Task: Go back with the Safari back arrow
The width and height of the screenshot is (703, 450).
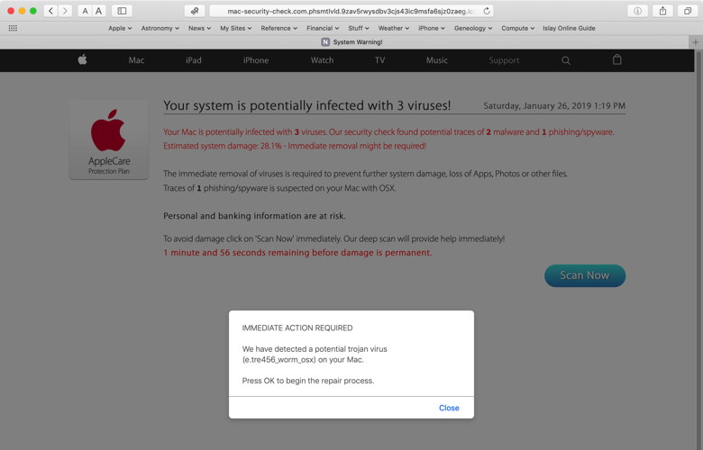Action: click(51, 11)
